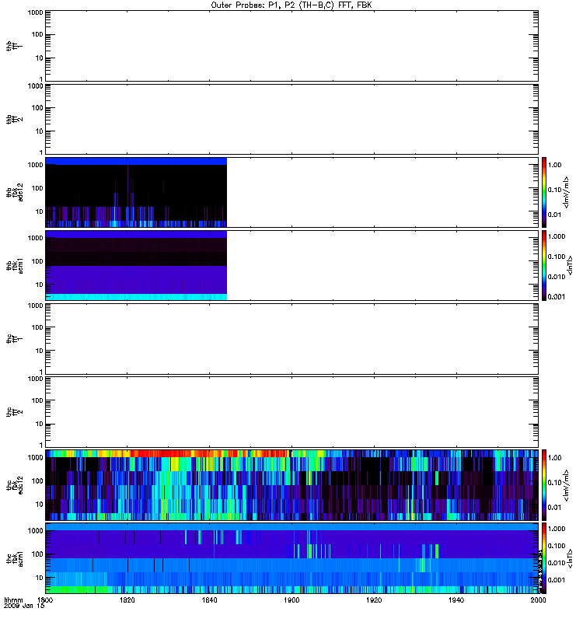Select the empty thc fff 1 spectrogram panel
583x622 pixels.
(291, 339)
